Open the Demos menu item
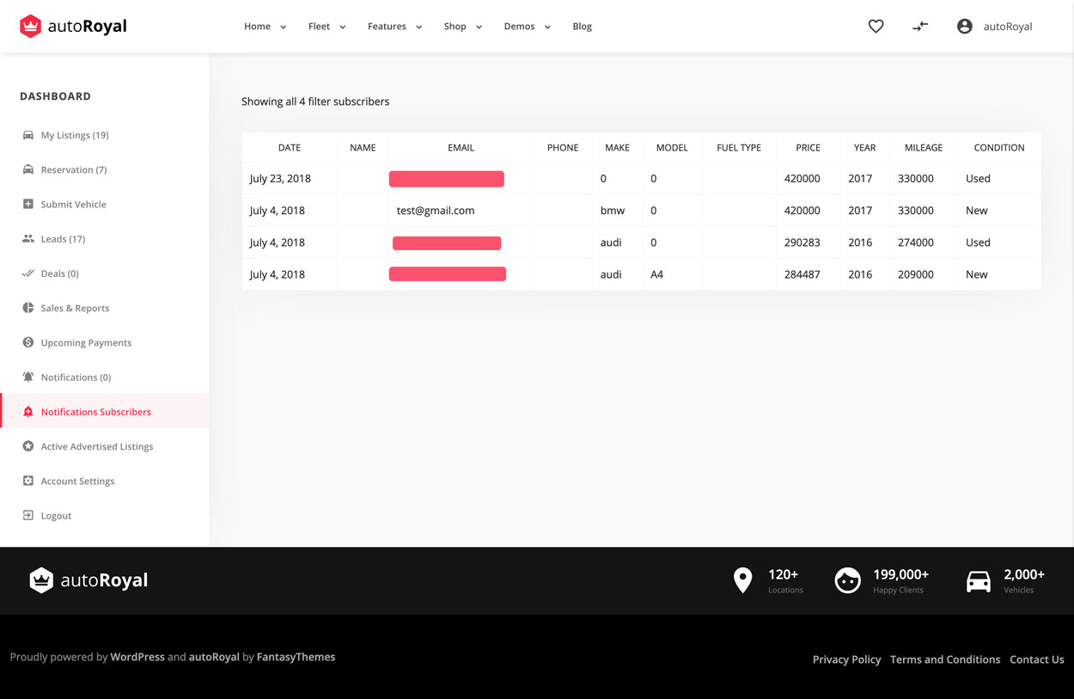The image size is (1074, 699). tap(519, 27)
